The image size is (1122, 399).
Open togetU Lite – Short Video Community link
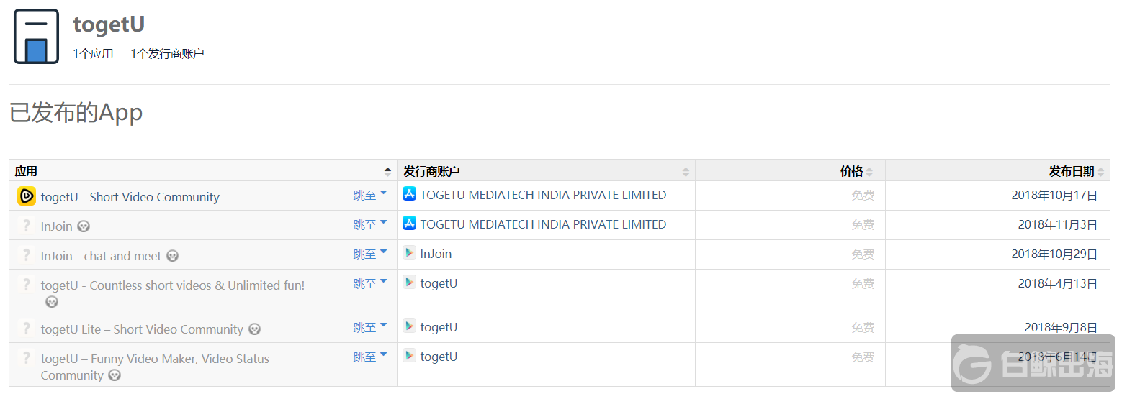pyautogui.click(x=142, y=329)
